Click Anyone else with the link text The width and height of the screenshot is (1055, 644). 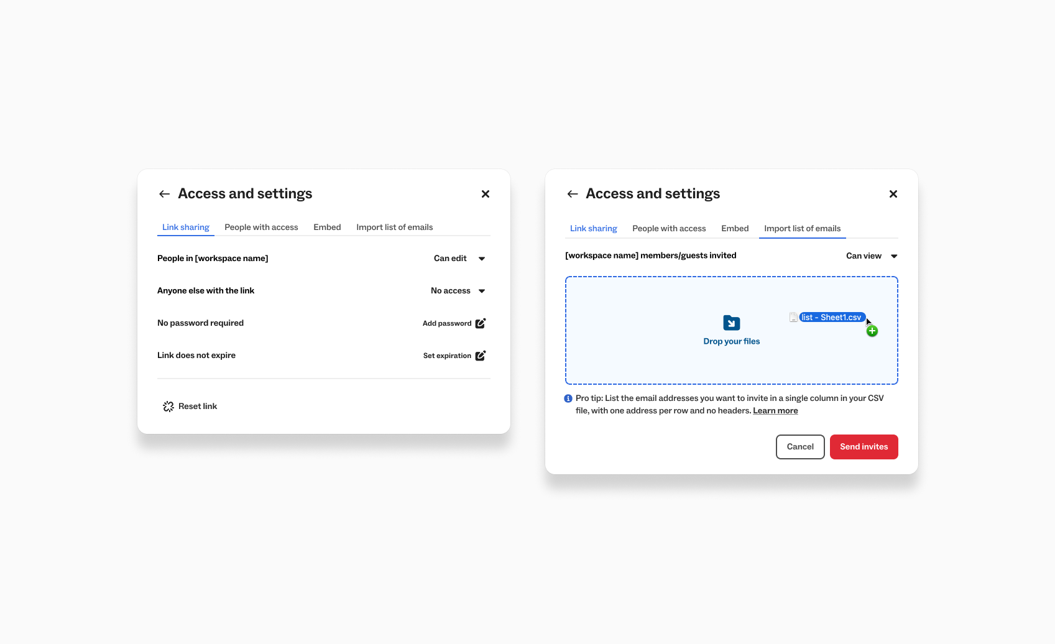(x=206, y=291)
